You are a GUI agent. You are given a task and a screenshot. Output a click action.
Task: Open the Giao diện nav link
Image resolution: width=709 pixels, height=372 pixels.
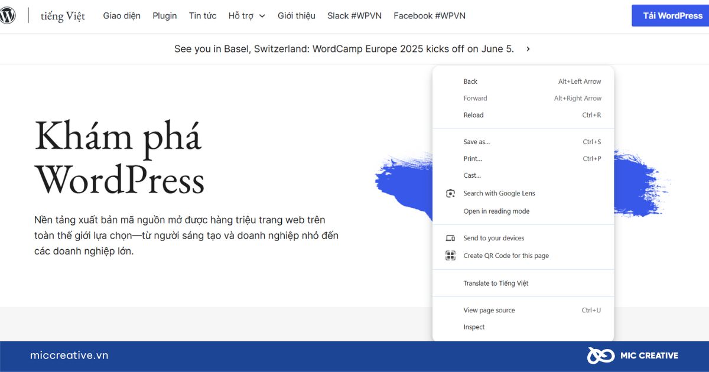click(x=122, y=16)
